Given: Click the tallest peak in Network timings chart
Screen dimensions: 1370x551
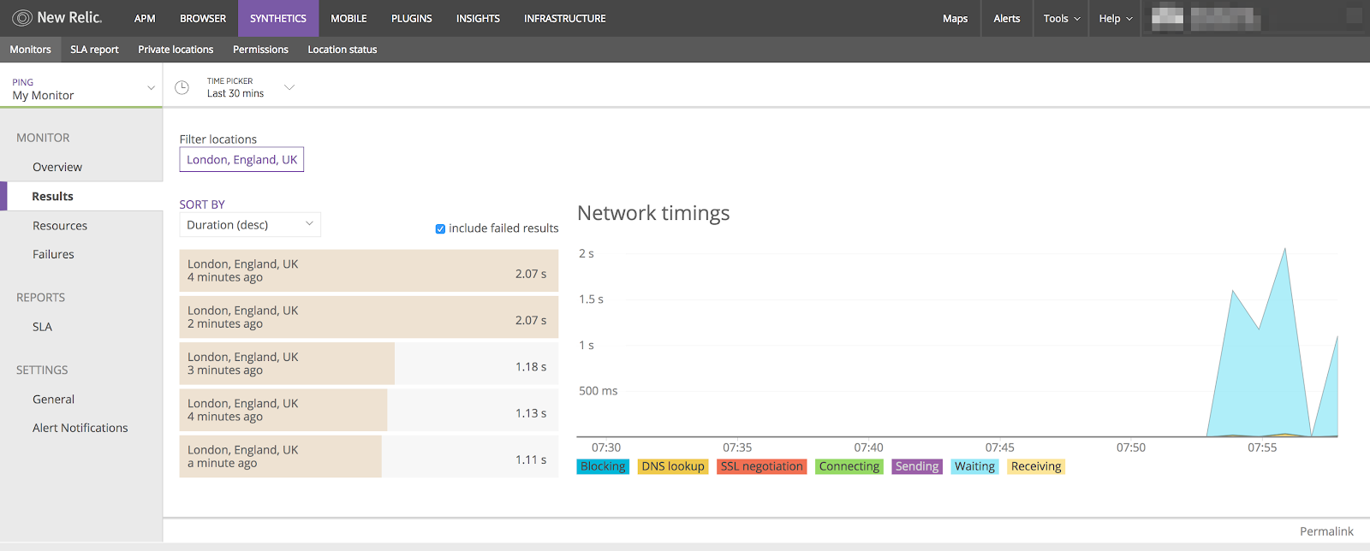Looking at the screenshot, I should [1284, 250].
